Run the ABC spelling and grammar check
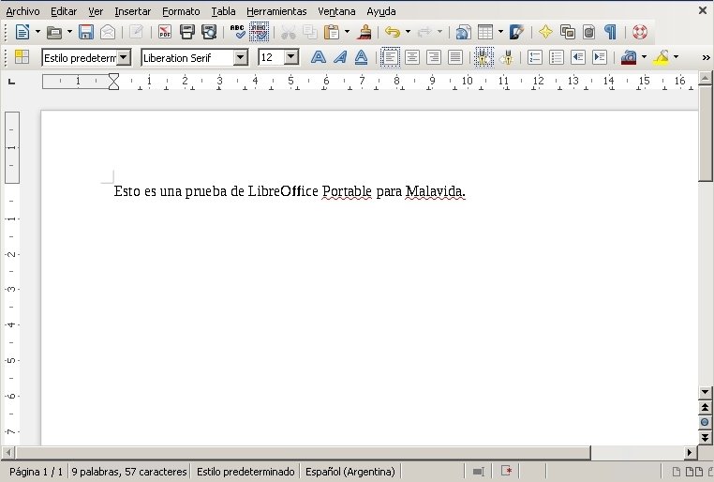This screenshot has height=482, width=714. [x=237, y=32]
